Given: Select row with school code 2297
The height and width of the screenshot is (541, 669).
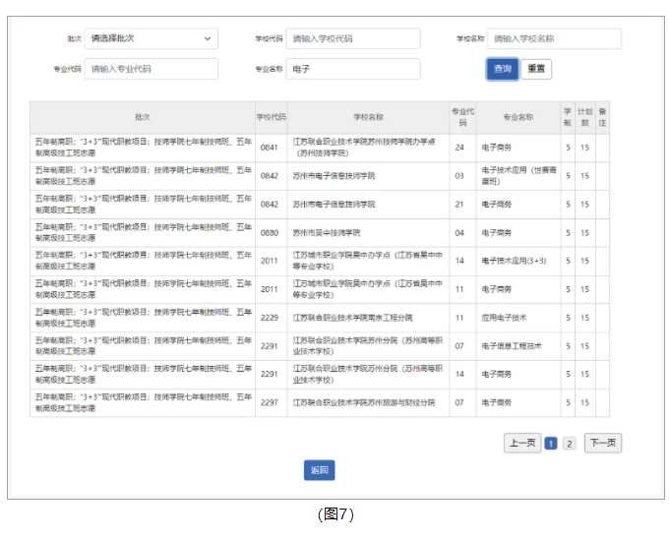Looking at the screenshot, I should (270, 402).
